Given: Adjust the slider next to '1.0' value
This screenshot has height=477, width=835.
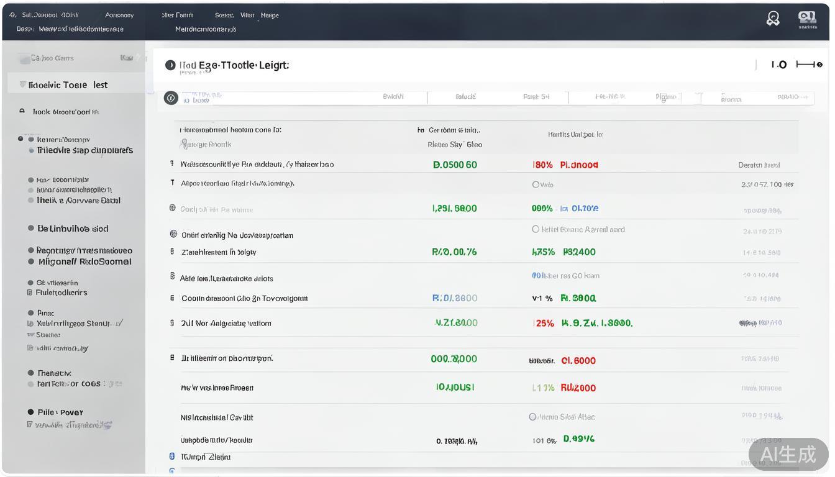Looking at the screenshot, I should [810, 65].
